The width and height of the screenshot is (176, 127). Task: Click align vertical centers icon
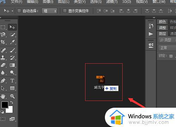(x=106, y=11)
